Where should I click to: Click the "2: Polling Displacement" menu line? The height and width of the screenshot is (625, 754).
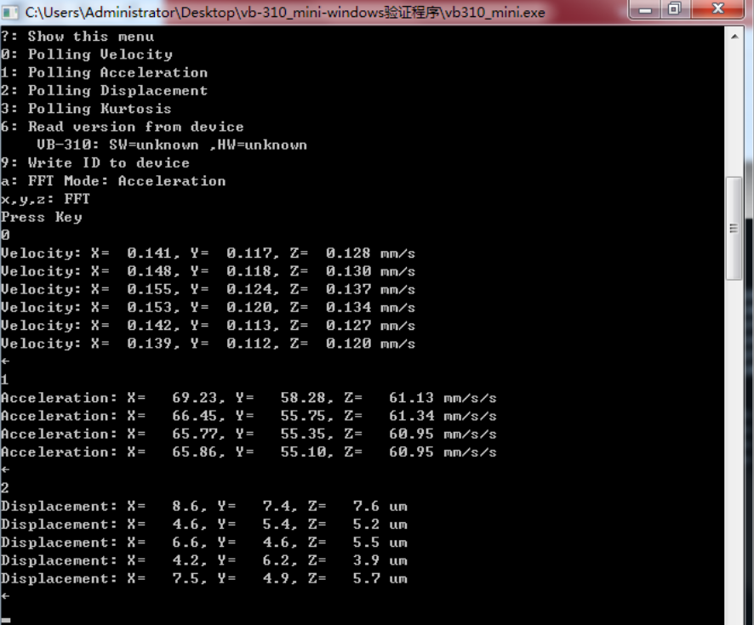point(104,90)
